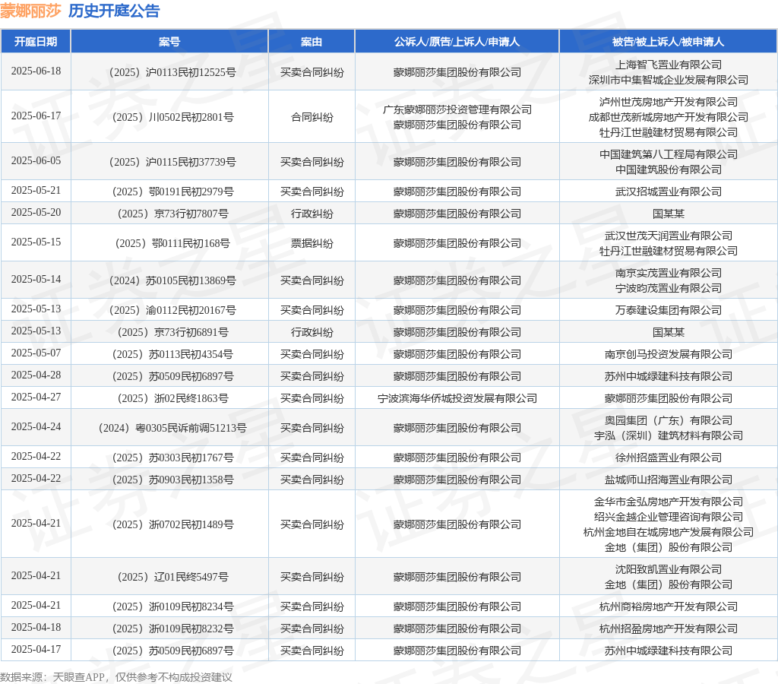Image resolution: width=778 pixels, height=684 pixels.
Task: Click the 票据纠纷 cause cell
Action: 312,243
